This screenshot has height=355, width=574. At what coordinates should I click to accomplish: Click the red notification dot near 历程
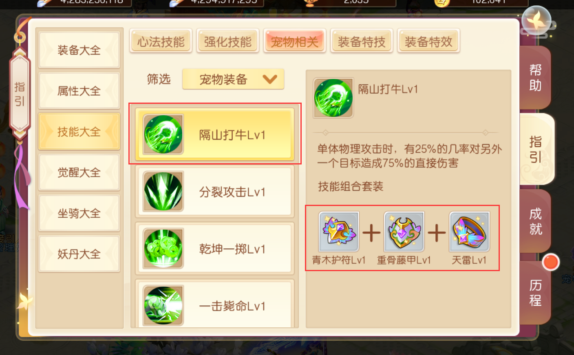point(551,262)
